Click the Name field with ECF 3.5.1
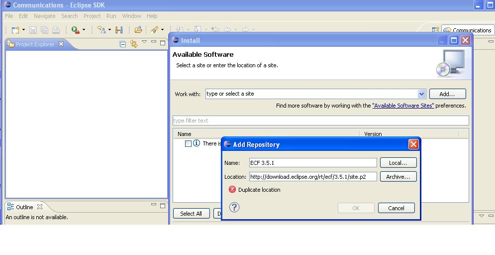495x255 pixels. pyautogui.click(x=313, y=163)
